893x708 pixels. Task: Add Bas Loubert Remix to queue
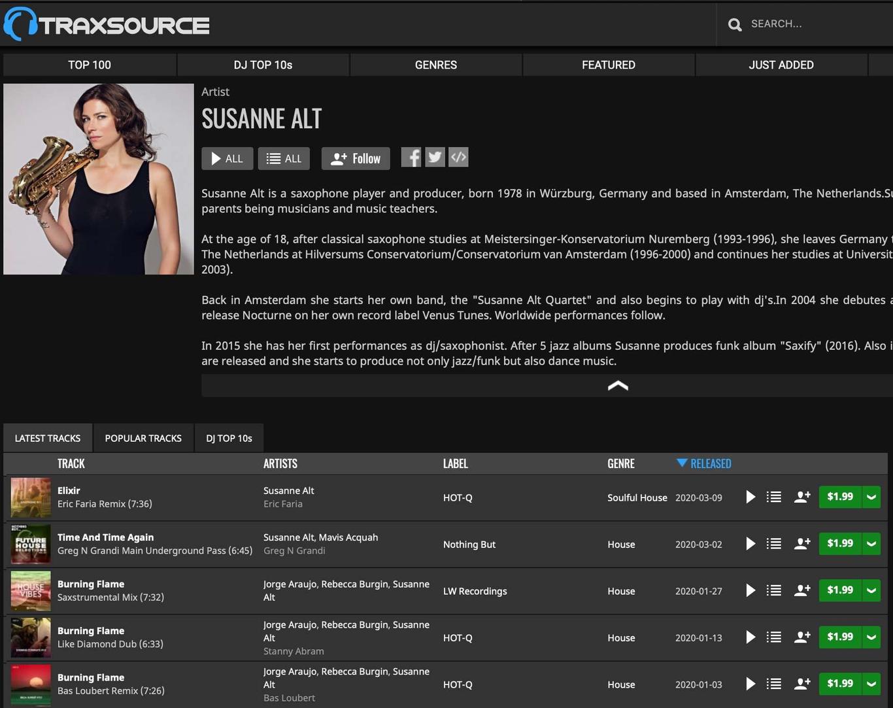(774, 684)
